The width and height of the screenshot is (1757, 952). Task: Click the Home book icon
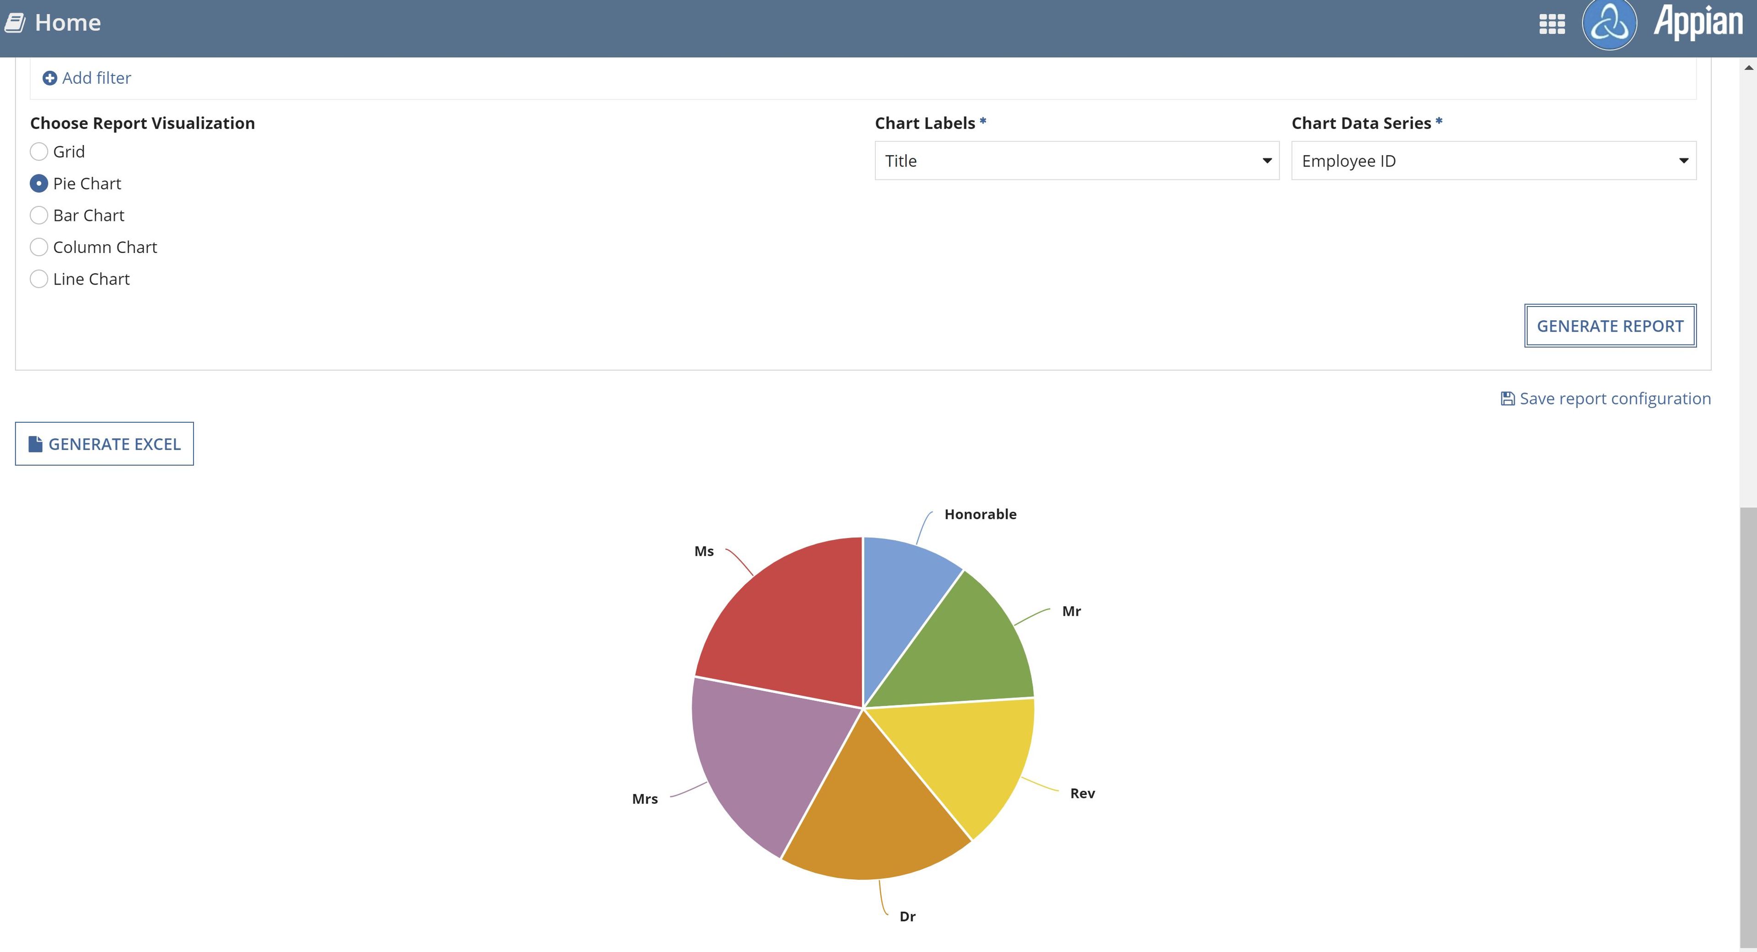click(15, 22)
